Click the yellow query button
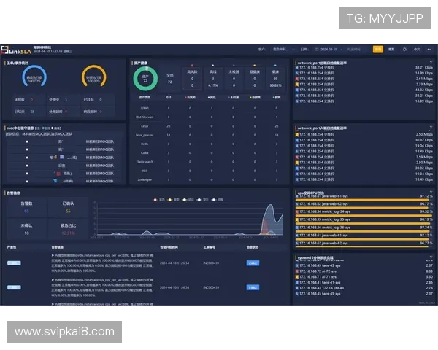Image resolution: width=438 pixels, height=350 pixels. 377,50
